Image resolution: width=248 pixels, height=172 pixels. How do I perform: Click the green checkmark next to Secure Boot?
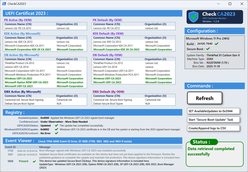[208, 49]
